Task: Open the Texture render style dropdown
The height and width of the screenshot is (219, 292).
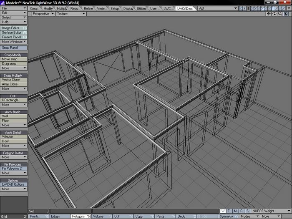Action: tap(70, 14)
